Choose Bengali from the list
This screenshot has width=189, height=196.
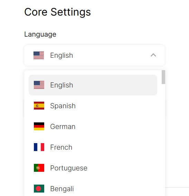(93, 189)
